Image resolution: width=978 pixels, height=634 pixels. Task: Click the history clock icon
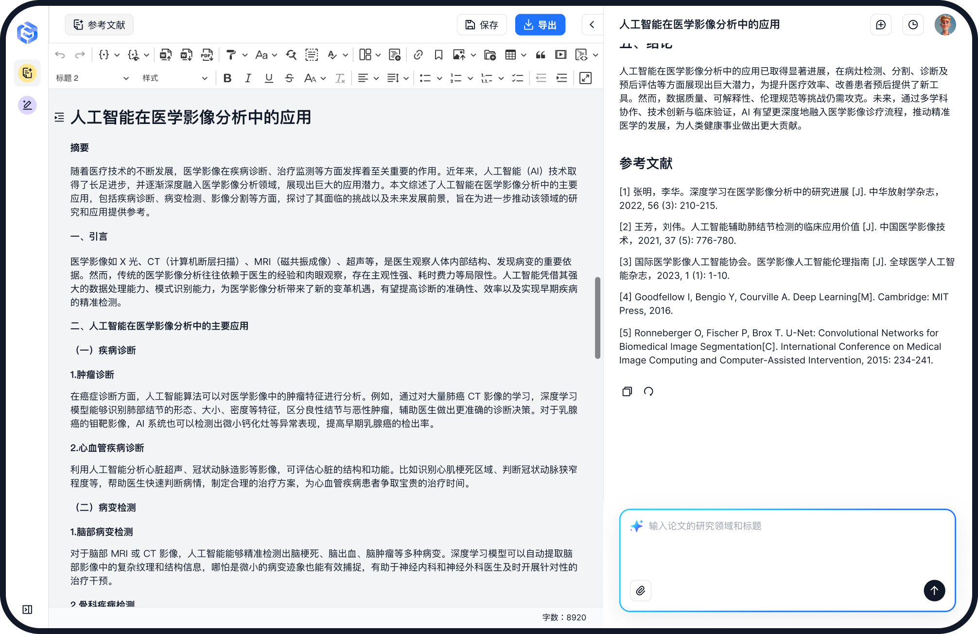pos(913,25)
